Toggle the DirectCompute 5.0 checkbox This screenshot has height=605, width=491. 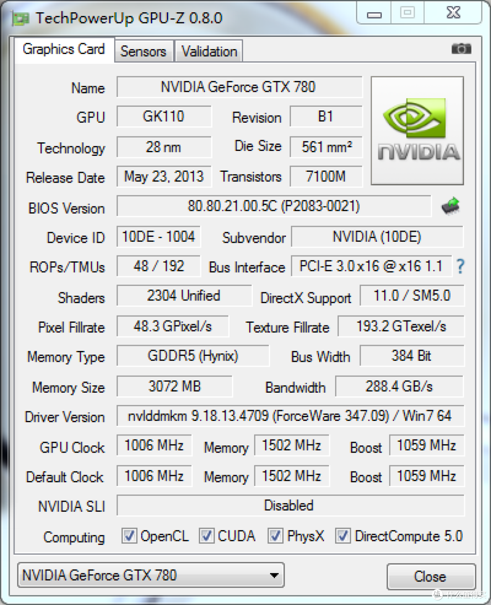(x=343, y=536)
